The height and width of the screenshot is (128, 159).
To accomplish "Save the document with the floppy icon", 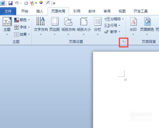I will pos(10,3).
